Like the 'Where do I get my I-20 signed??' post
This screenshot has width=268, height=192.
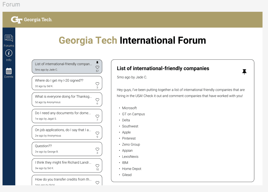click(97, 84)
